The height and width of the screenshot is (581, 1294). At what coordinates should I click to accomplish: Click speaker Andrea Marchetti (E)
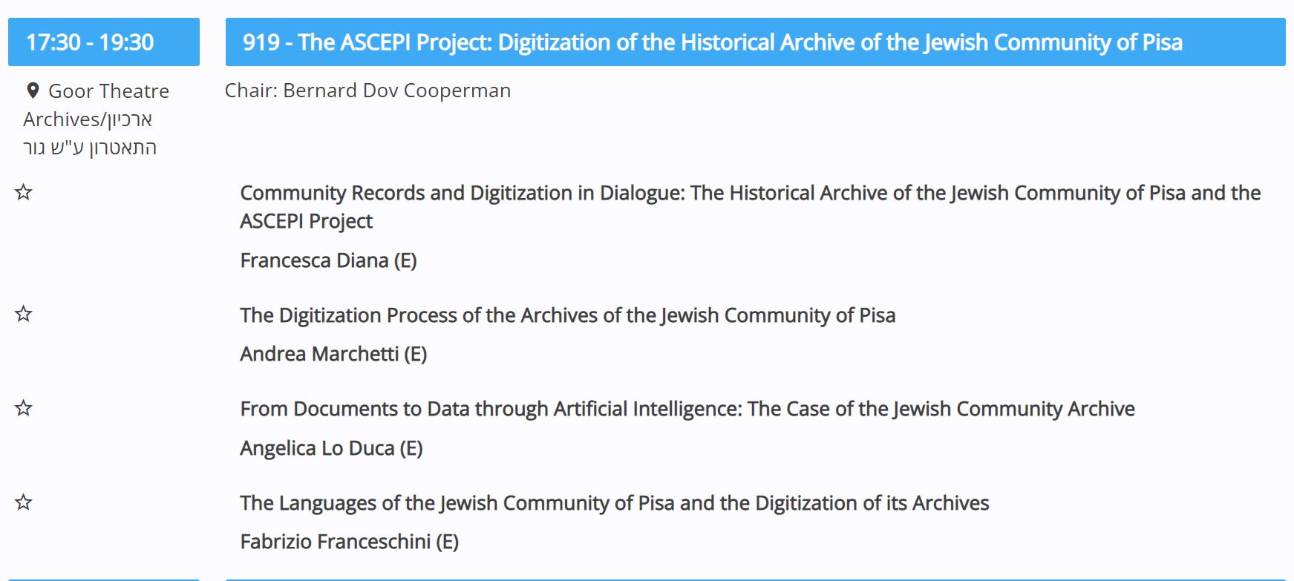click(333, 354)
